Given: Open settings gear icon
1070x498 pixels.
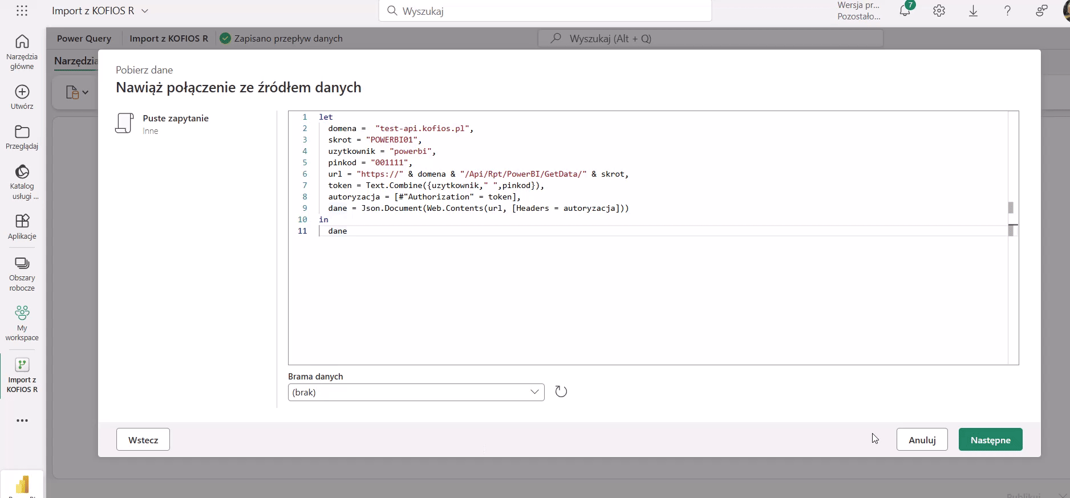Looking at the screenshot, I should (x=939, y=11).
